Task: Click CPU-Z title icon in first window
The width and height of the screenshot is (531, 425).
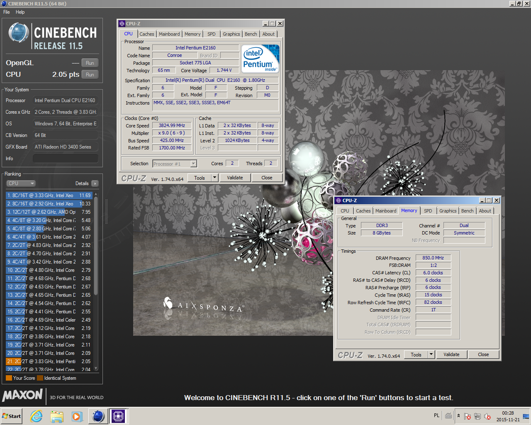Action: tap(122, 24)
